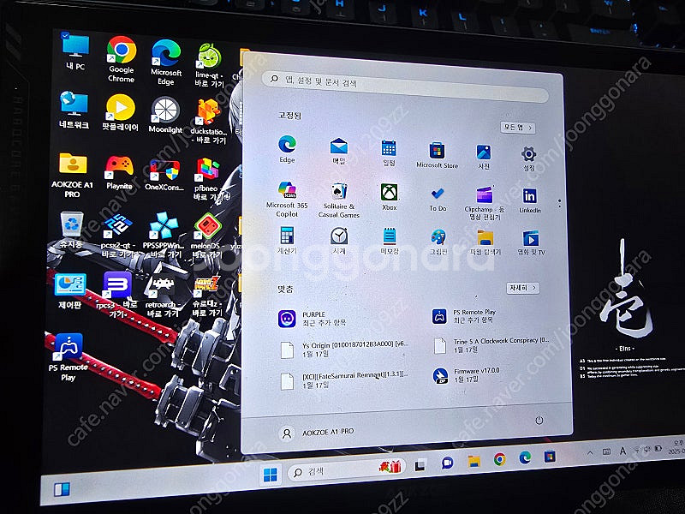685x514 pixels.
Task: Select the Playnite desktop shortcut
Action: (x=119, y=173)
